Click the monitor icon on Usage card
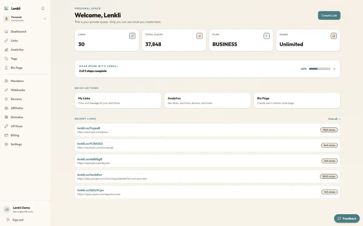The image size is (363, 226). (x=334, y=36)
